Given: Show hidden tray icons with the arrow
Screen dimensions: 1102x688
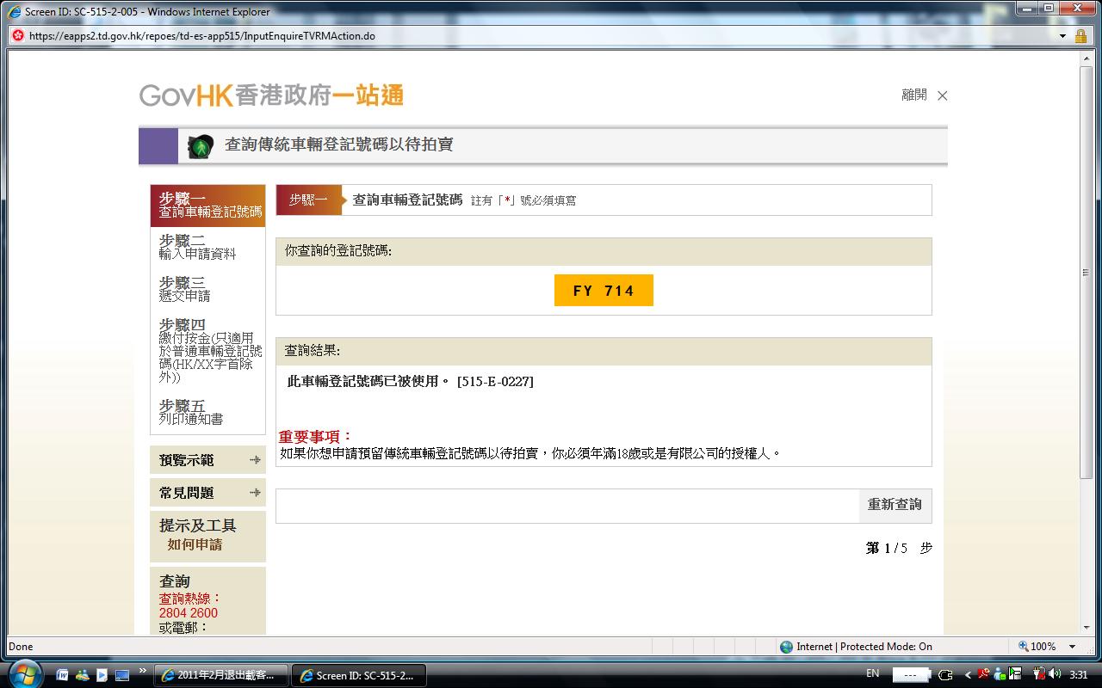Looking at the screenshot, I should pos(968,675).
